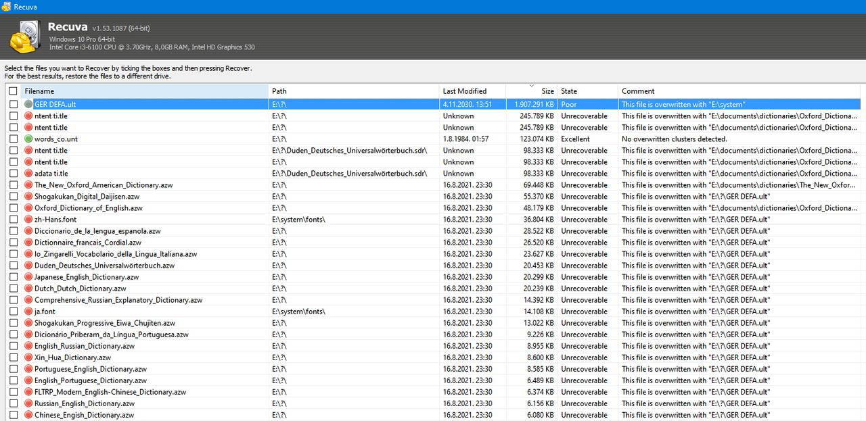The height and width of the screenshot is (421, 866).
Task: Click the red status dot of English_Portuguese_Dictionary.azw
Action: click(x=28, y=380)
